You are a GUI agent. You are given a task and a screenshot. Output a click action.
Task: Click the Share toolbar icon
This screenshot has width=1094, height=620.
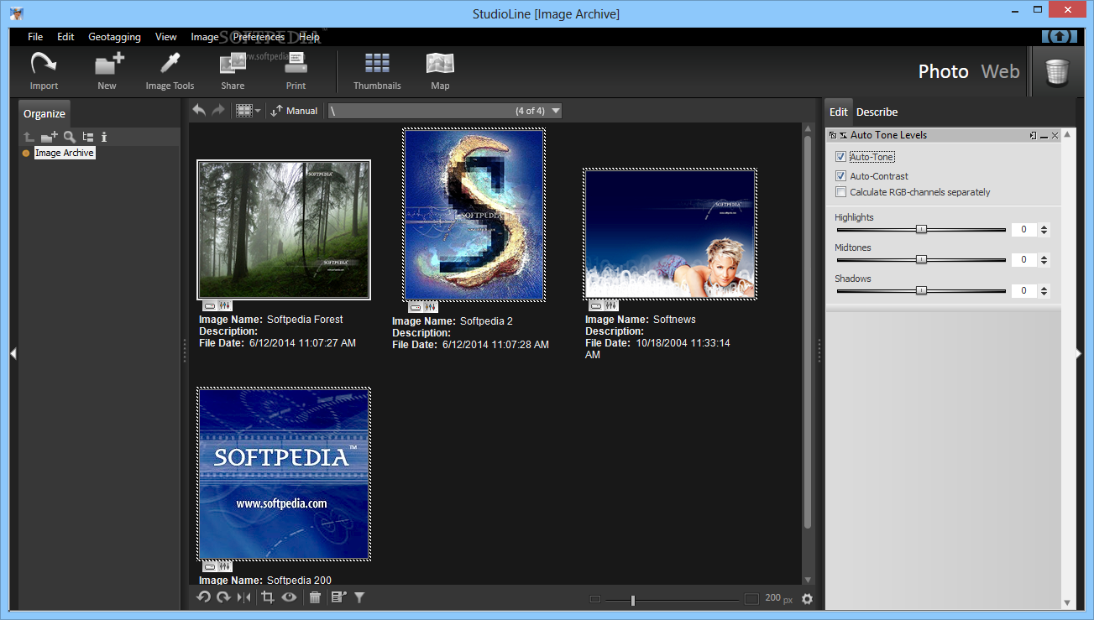(x=233, y=70)
